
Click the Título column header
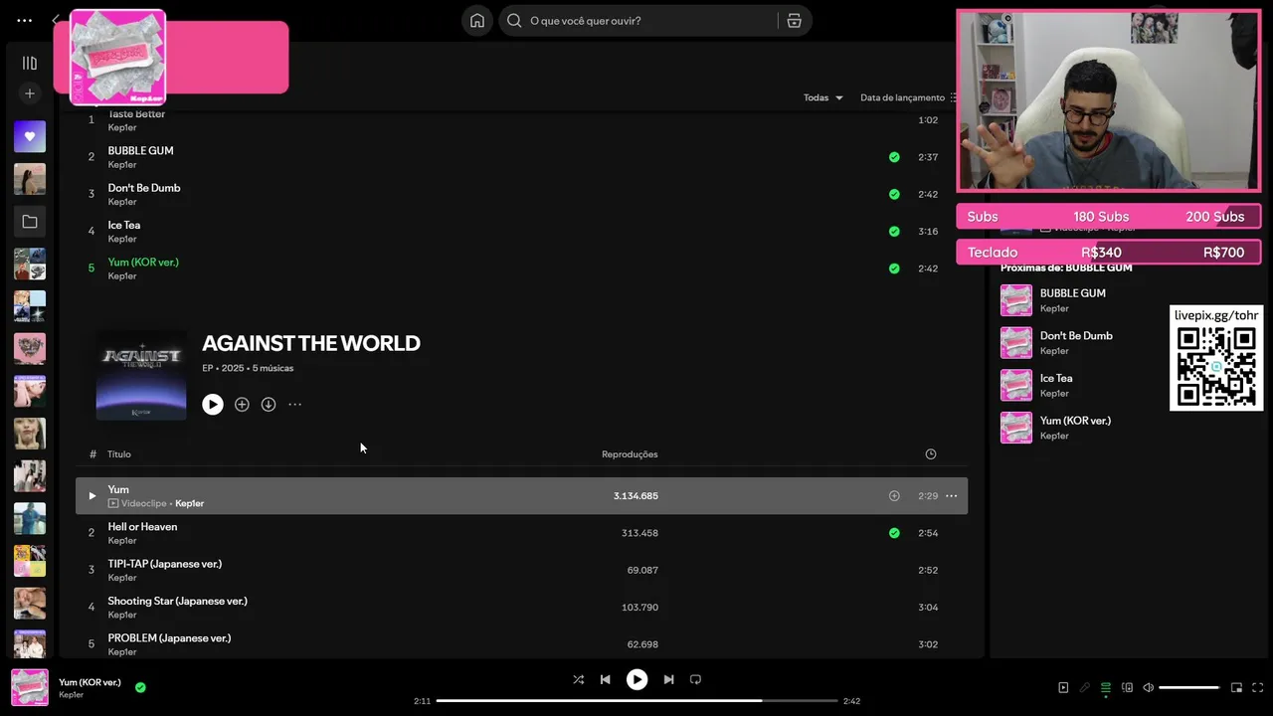[119, 454]
